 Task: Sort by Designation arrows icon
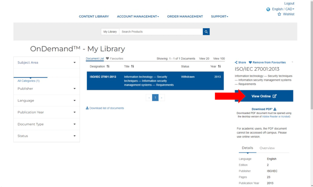click(x=108, y=66)
